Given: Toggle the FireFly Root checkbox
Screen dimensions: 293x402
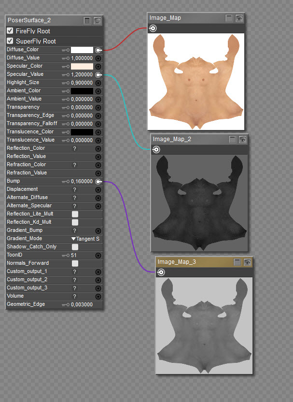Looking at the screenshot, I should [10, 31].
